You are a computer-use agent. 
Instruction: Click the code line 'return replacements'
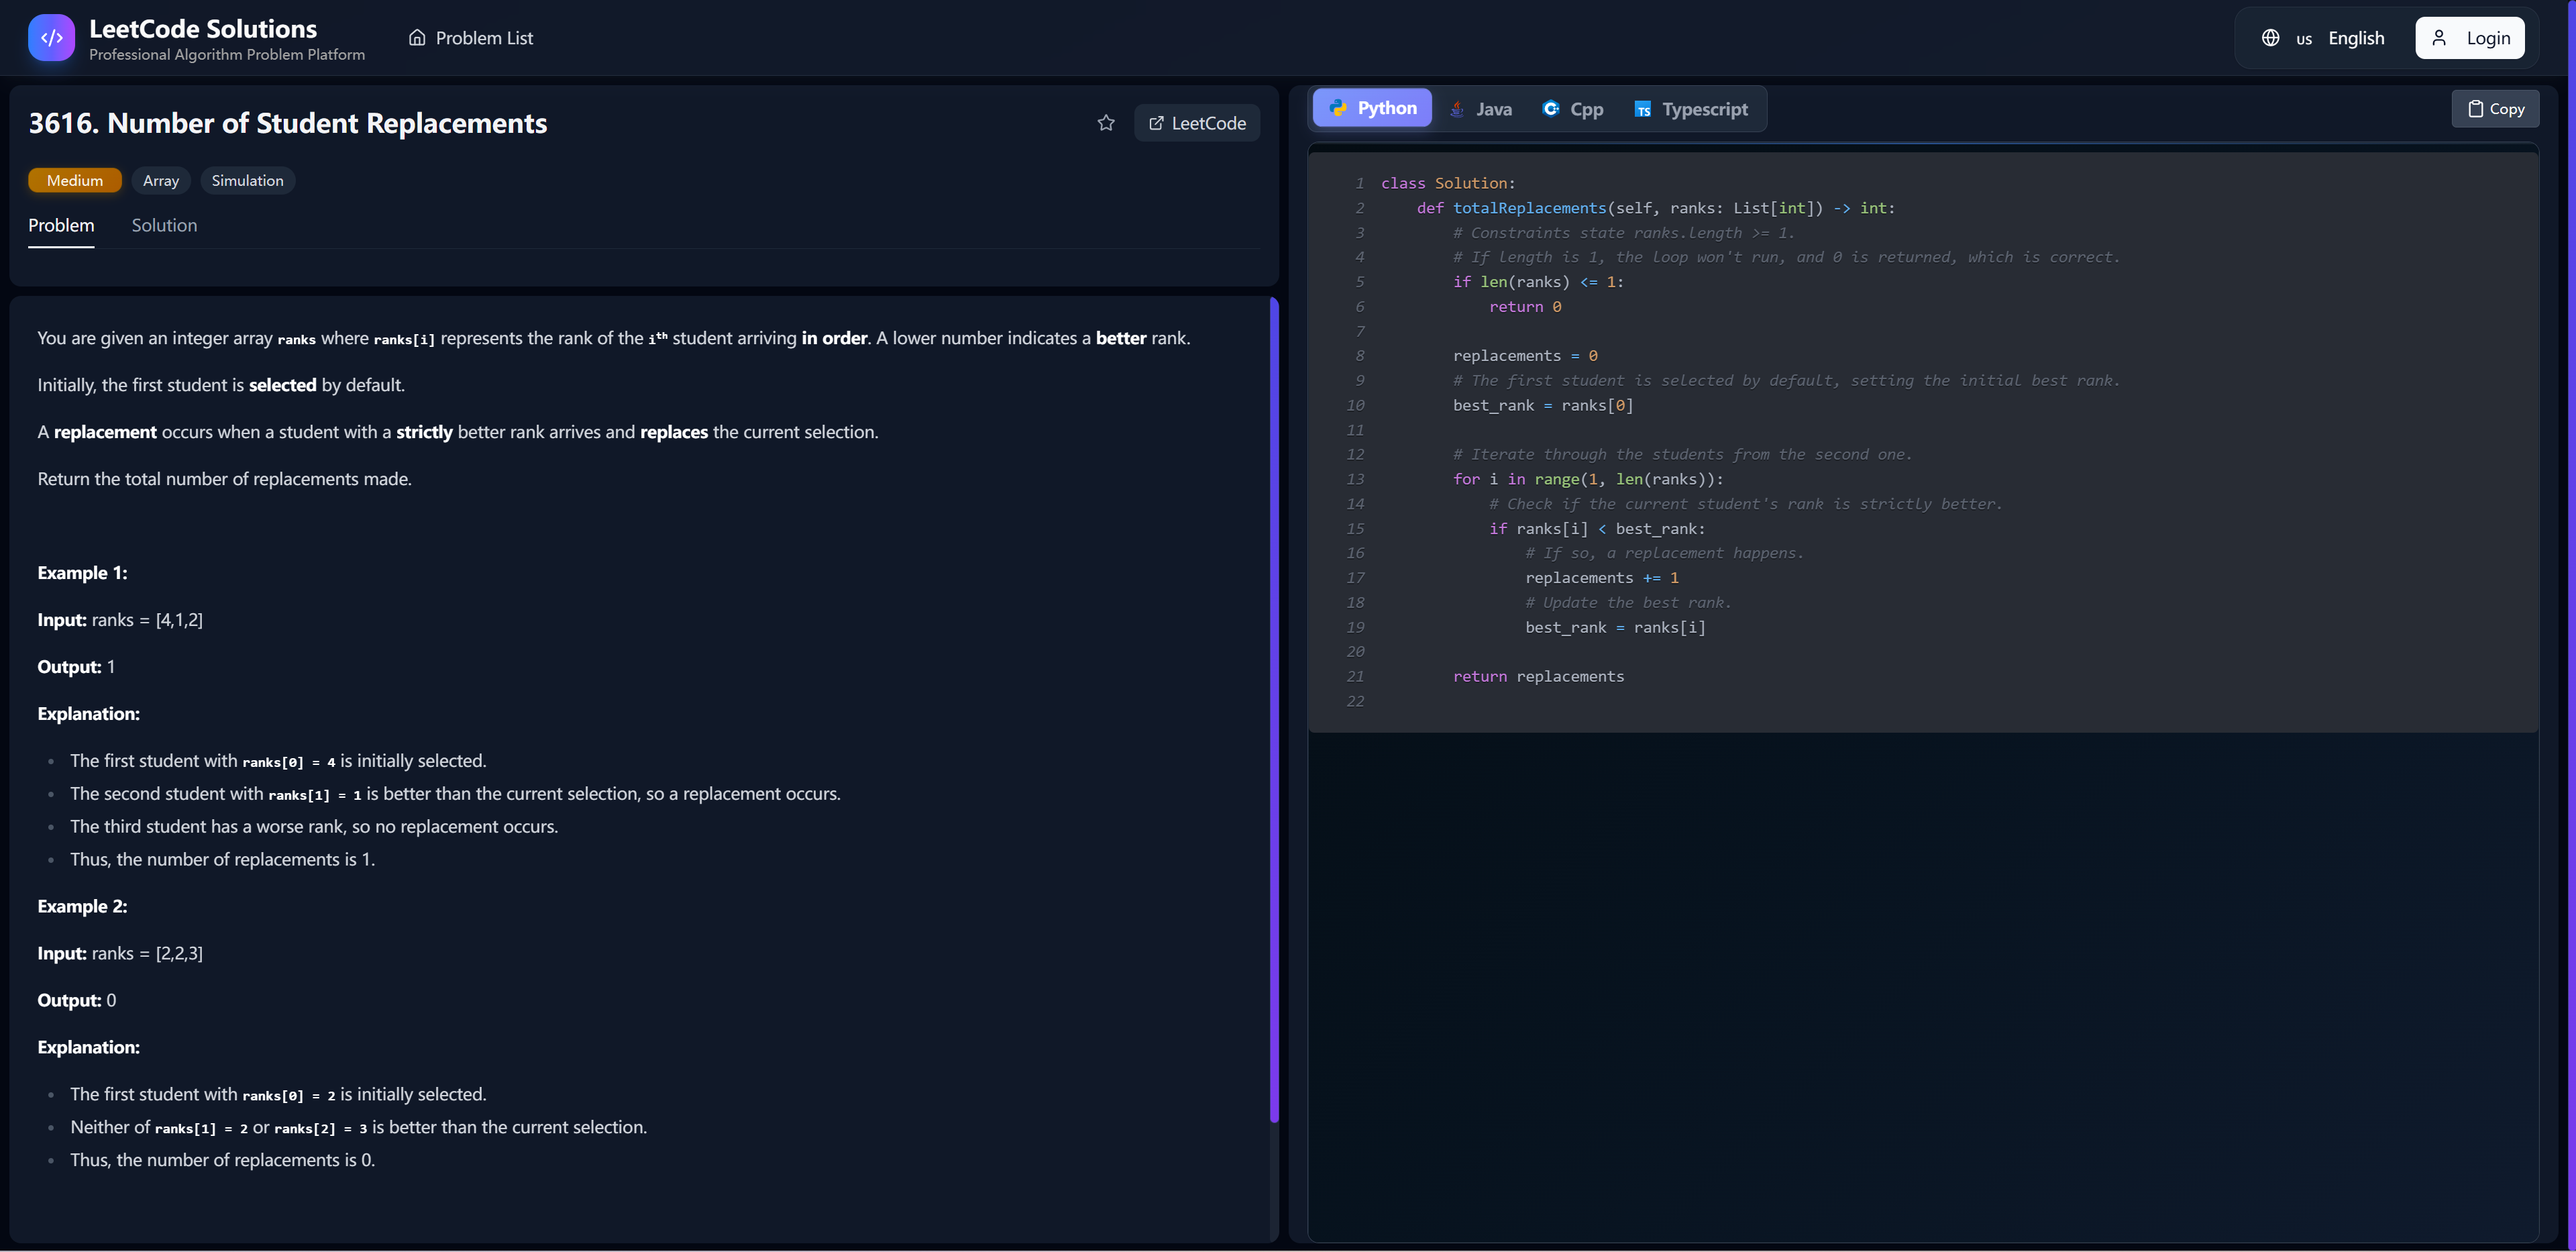pos(1538,677)
